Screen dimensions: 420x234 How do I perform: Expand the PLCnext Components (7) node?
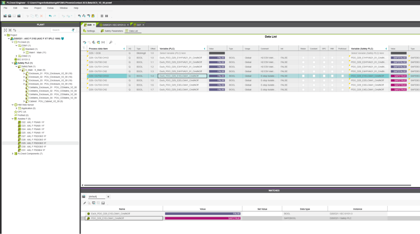(x=13, y=154)
